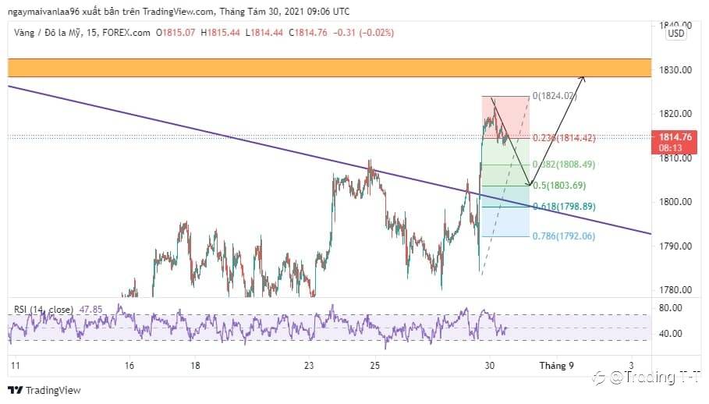
Task: Click the TradingView logo at the bottom left
Action: pyautogui.click(x=44, y=391)
